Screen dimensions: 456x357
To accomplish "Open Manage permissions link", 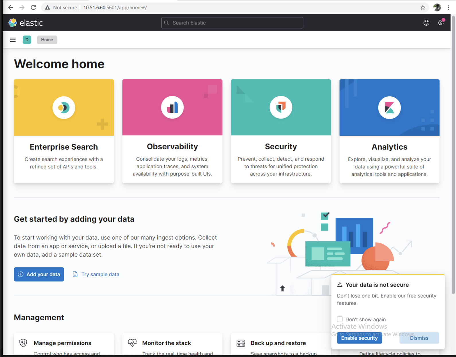I will coord(63,343).
